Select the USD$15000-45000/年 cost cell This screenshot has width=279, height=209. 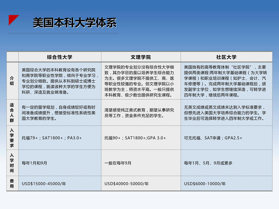pos(60,183)
